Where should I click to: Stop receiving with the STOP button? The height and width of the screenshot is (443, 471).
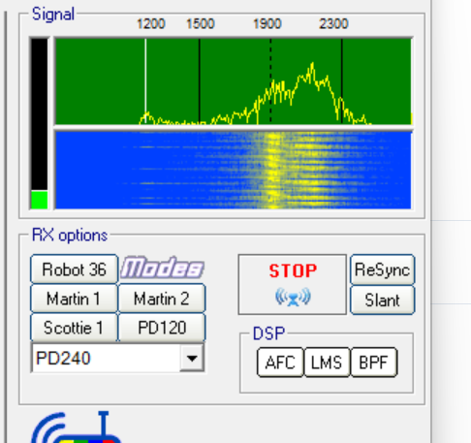293,284
